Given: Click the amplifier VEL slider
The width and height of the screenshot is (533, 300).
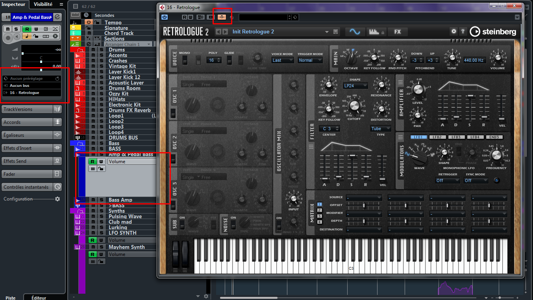Looking at the screenshot, I should tap(501, 107).
